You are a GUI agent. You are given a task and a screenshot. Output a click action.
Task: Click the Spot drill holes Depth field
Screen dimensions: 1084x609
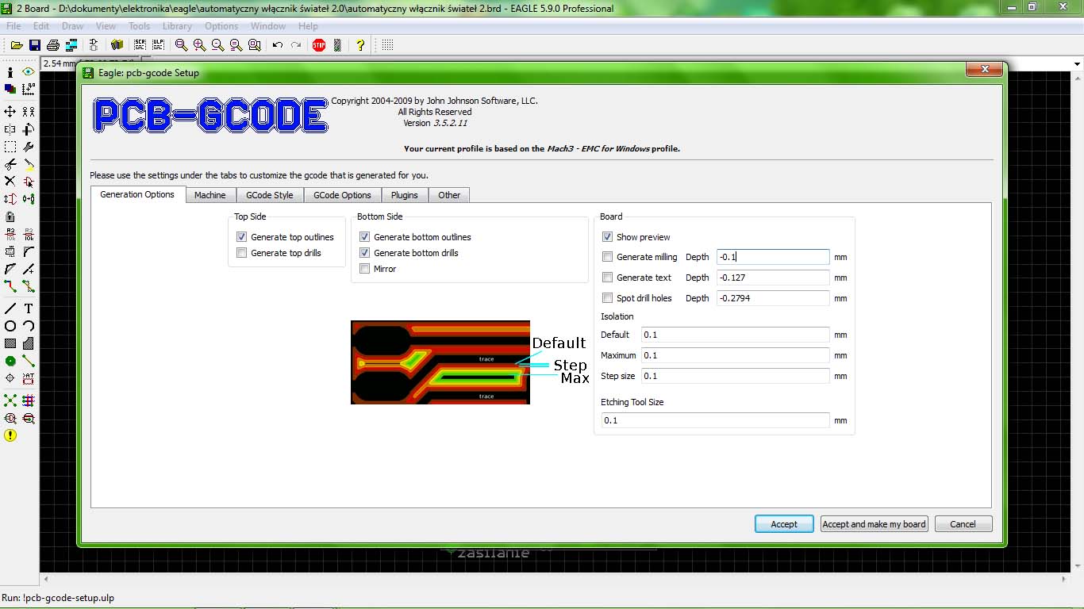click(x=773, y=298)
